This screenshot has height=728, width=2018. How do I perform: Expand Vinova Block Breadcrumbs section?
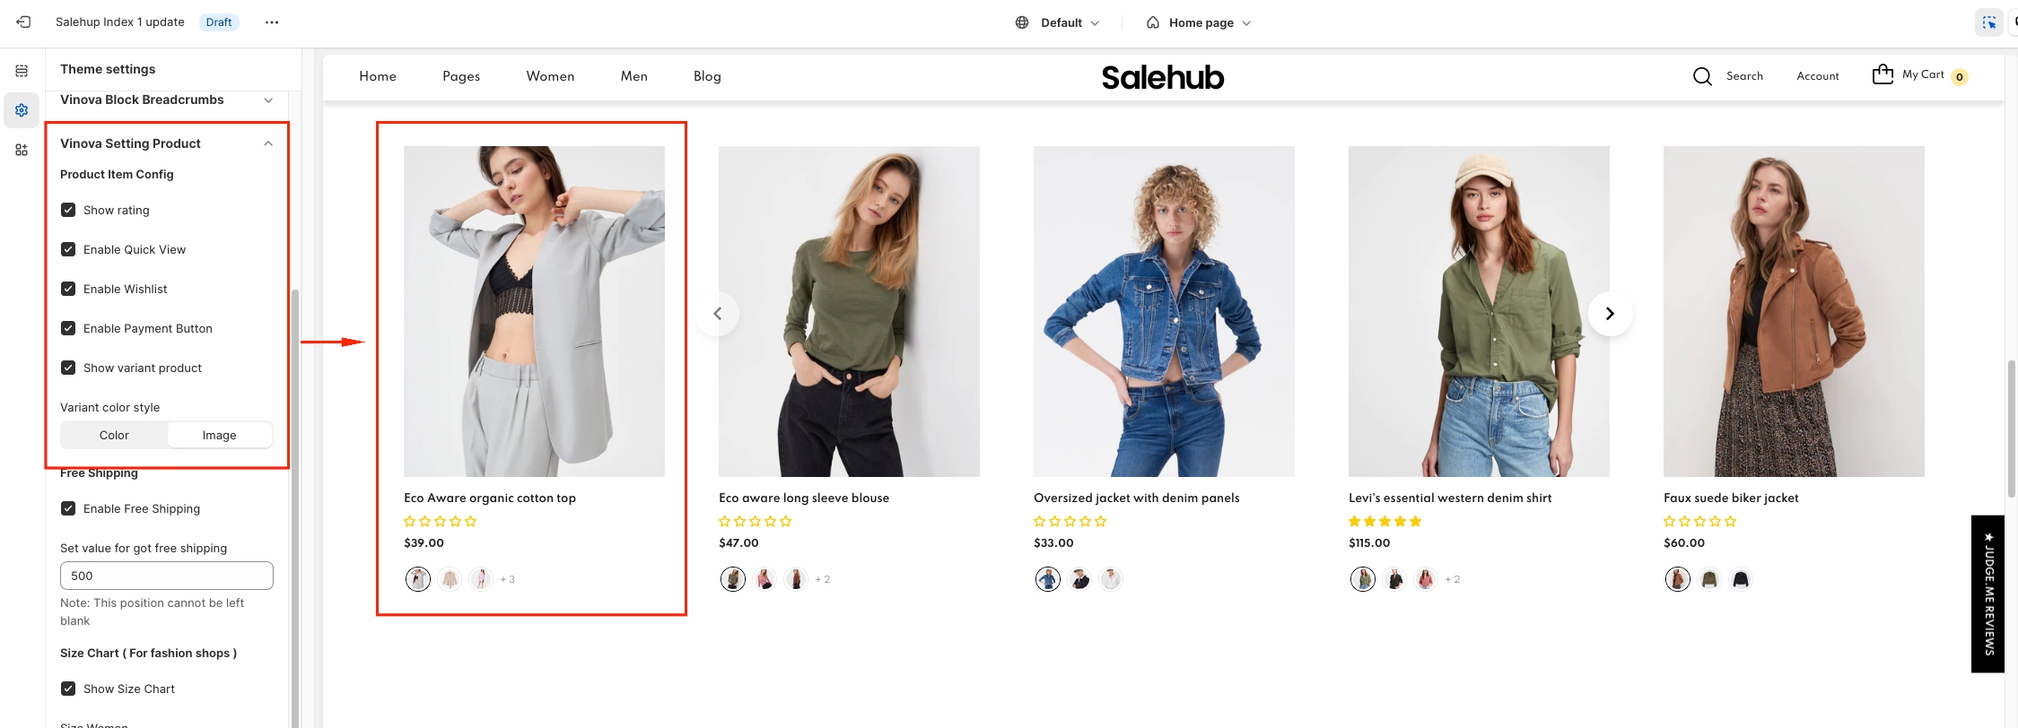coord(268,100)
